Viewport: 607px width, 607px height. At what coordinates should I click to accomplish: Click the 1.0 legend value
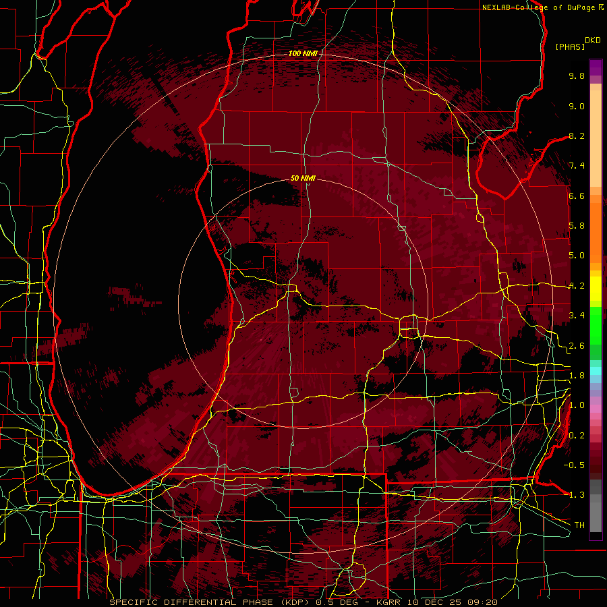577,405
